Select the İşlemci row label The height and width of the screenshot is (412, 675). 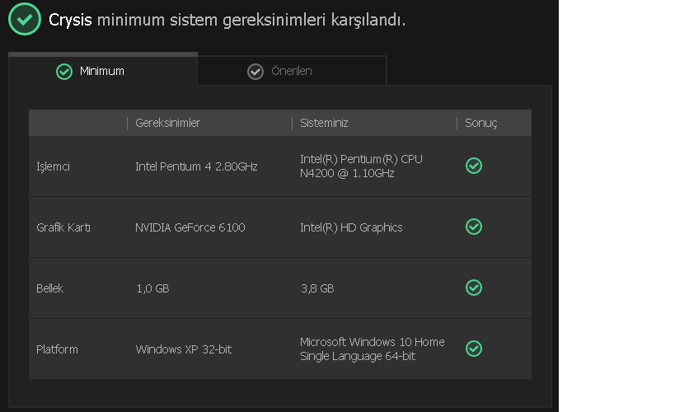[53, 166]
